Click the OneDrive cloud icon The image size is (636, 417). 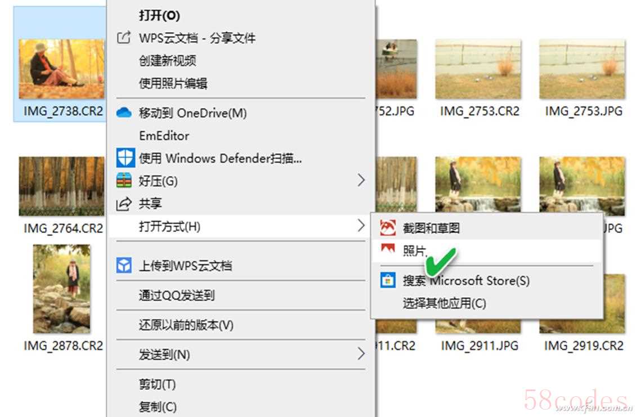124,113
